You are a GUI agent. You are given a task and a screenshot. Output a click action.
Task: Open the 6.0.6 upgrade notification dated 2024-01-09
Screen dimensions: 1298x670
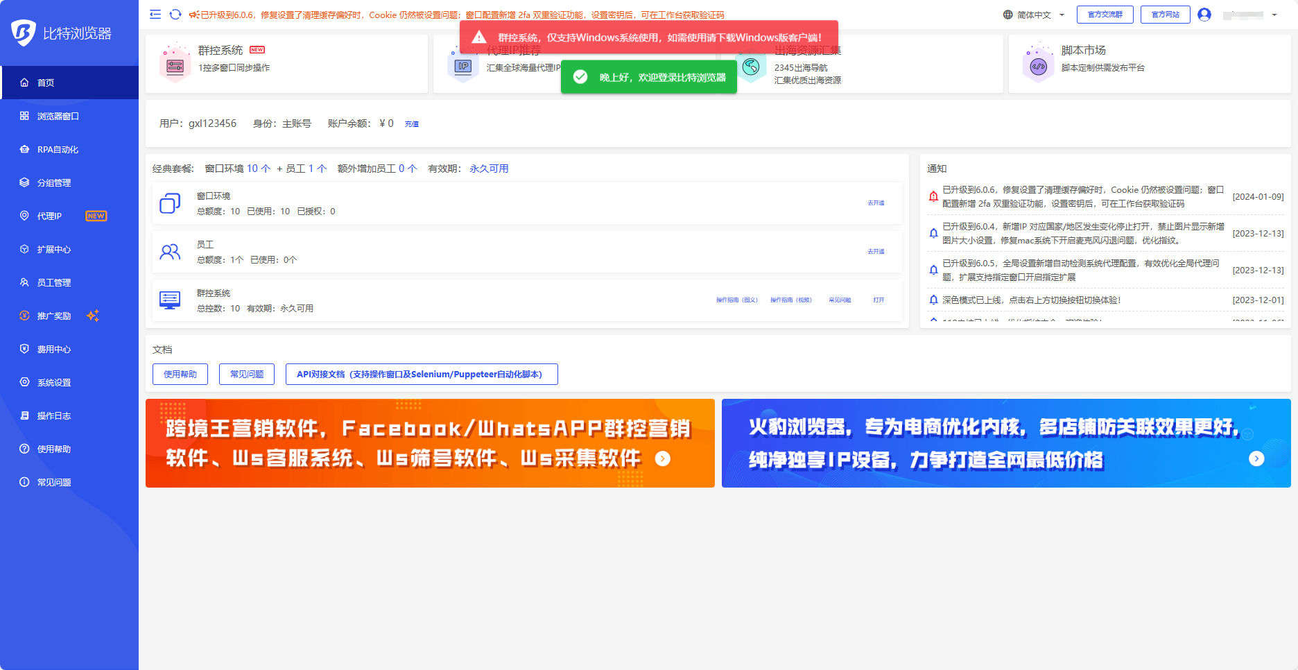tap(1106, 197)
